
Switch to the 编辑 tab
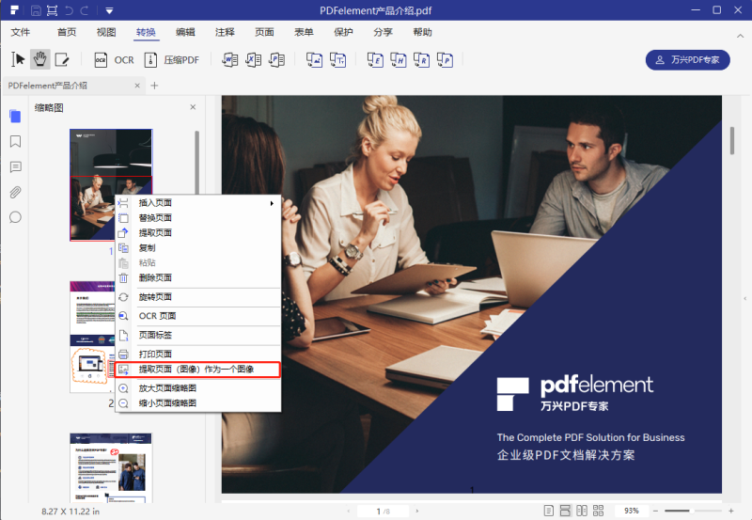[x=185, y=32]
